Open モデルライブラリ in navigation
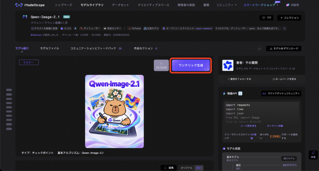The width and height of the screenshot is (319, 171). pos(92,5)
